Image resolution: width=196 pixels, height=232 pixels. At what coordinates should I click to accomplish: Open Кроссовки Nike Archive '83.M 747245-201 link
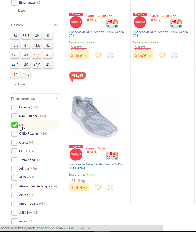click(161, 34)
